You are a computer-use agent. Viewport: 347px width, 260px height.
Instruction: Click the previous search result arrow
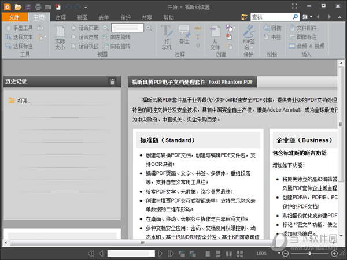click(x=318, y=17)
